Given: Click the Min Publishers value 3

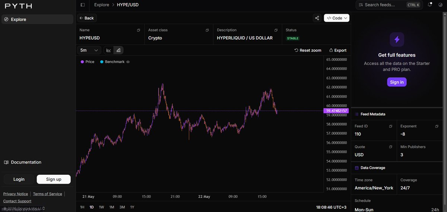Looking at the screenshot, I should tap(402, 155).
